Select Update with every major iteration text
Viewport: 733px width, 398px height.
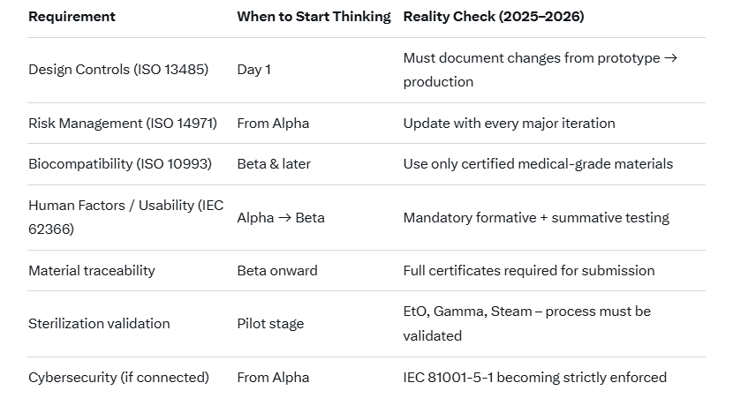click(509, 124)
